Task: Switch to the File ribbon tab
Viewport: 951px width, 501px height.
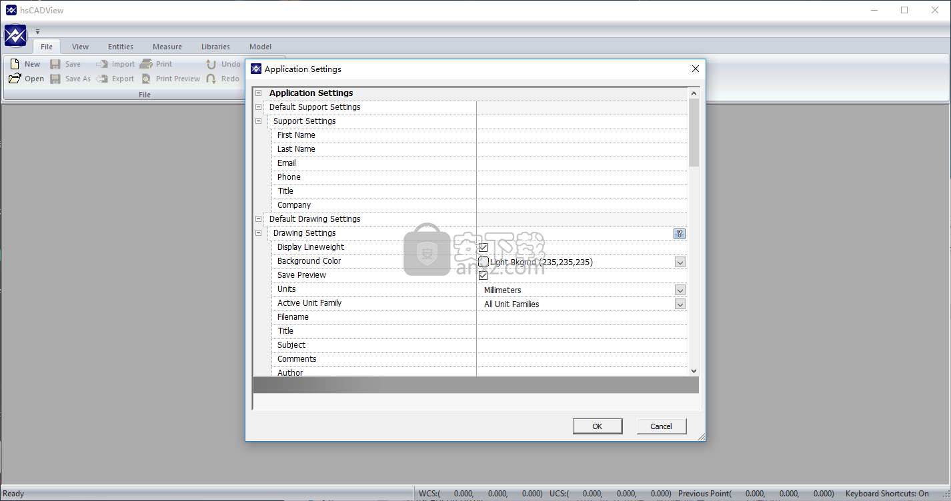Action: [x=47, y=47]
